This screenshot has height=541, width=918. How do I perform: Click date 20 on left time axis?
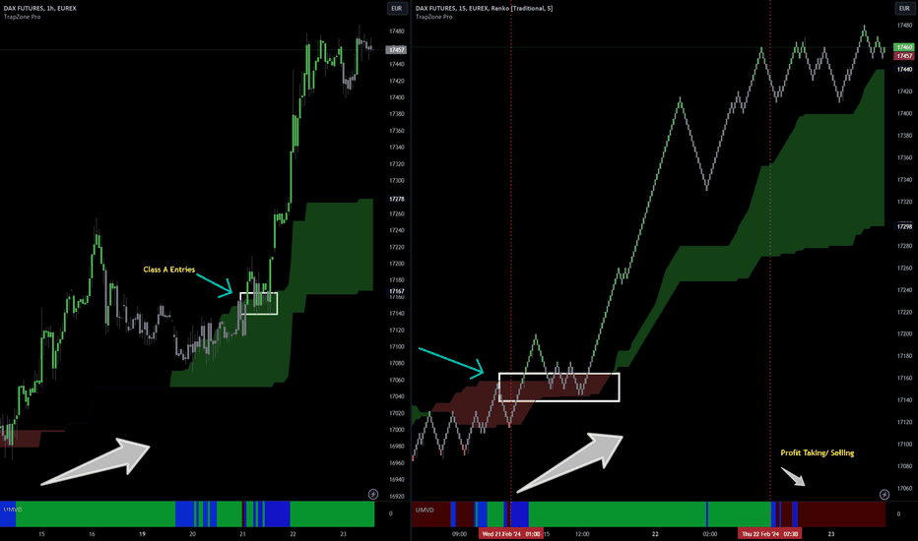[x=193, y=534]
